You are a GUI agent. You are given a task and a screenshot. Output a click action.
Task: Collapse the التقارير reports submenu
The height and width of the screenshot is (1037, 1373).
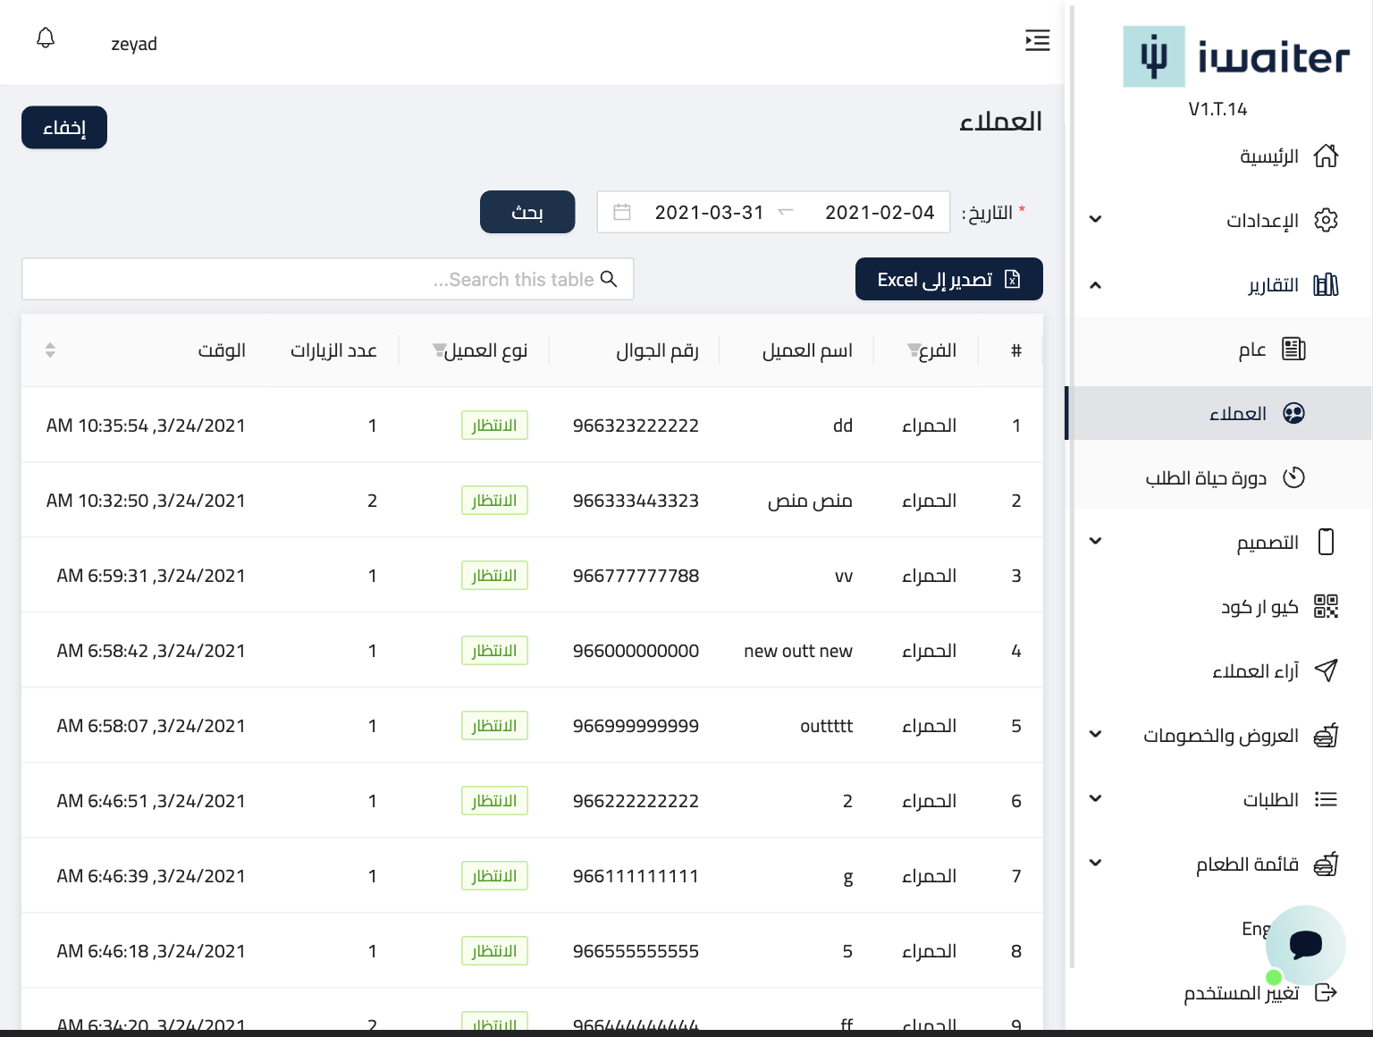pyautogui.click(x=1095, y=285)
